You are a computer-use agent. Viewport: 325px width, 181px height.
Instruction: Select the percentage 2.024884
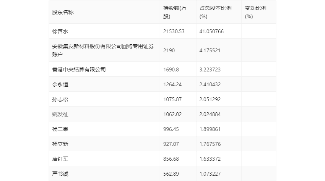pos(210,114)
